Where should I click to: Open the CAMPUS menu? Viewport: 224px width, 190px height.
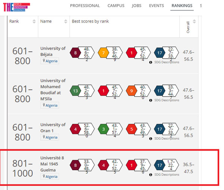click(x=116, y=6)
